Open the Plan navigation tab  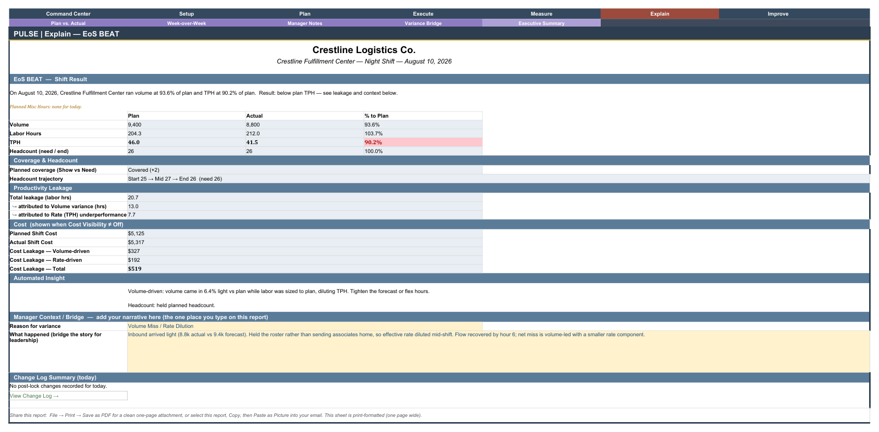click(305, 14)
